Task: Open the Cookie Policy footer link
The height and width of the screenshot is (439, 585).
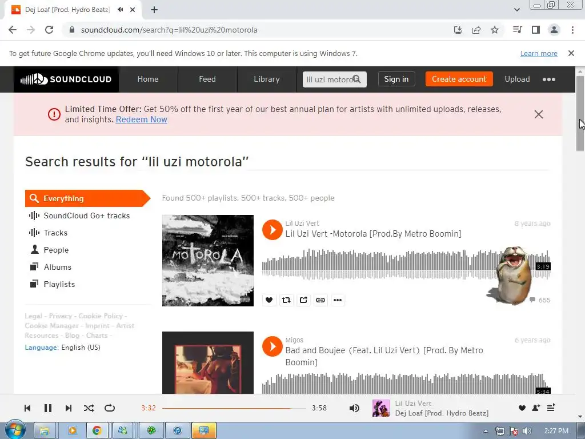Action: (x=101, y=316)
